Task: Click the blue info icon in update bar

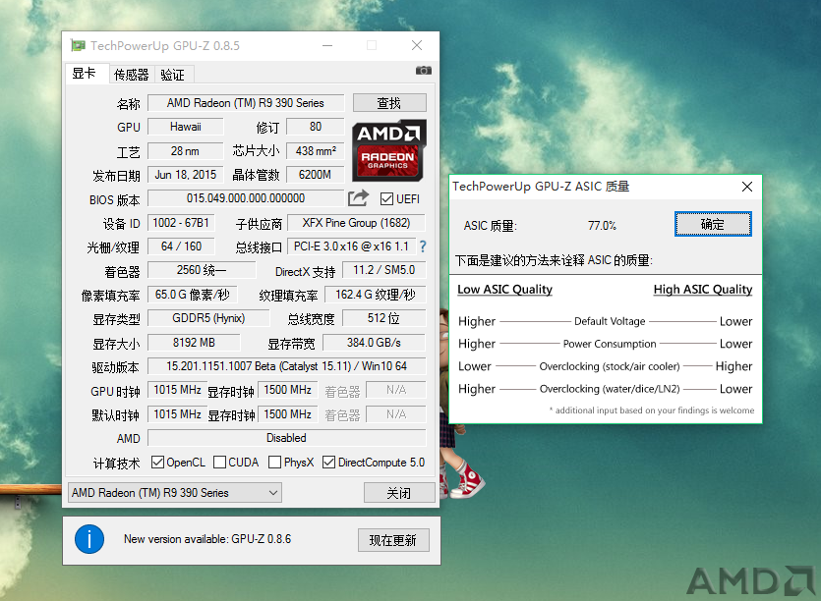Action: coord(89,539)
